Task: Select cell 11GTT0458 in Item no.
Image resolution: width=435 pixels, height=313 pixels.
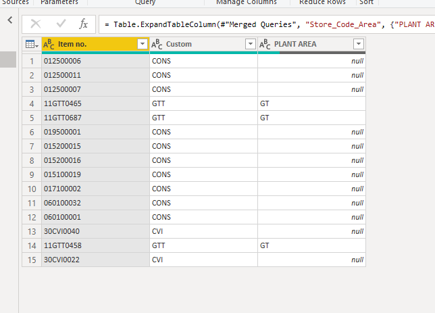Action: point(95,245)
